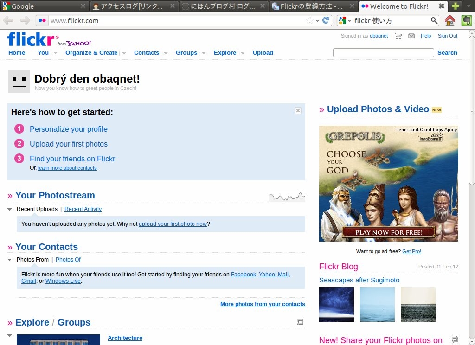Viewport: 475px width, 345px height.
Task: Click Upload your first photos
Action: pyautogui.click(x=69, y=144)
